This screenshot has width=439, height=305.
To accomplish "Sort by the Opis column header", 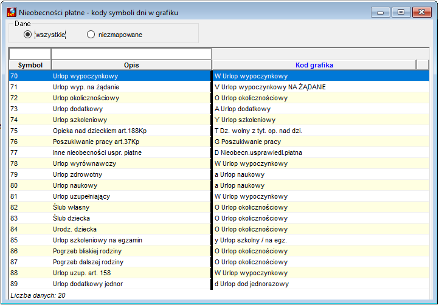I will (x=131, y=65).
